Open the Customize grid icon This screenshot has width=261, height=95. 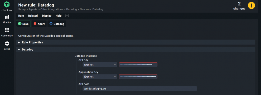pos(7,30)
